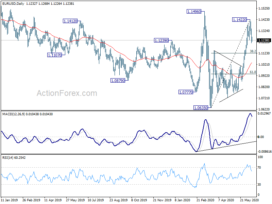272x204 pixels.
Task: Click the 1.06220 price axis value
Action: [264, 109]
